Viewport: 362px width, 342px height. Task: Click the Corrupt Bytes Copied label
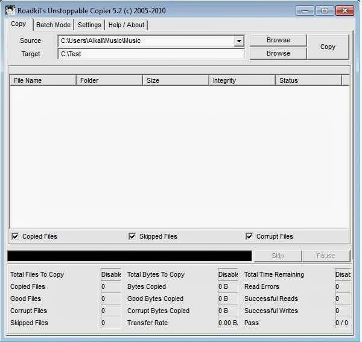tap(158, 311)
